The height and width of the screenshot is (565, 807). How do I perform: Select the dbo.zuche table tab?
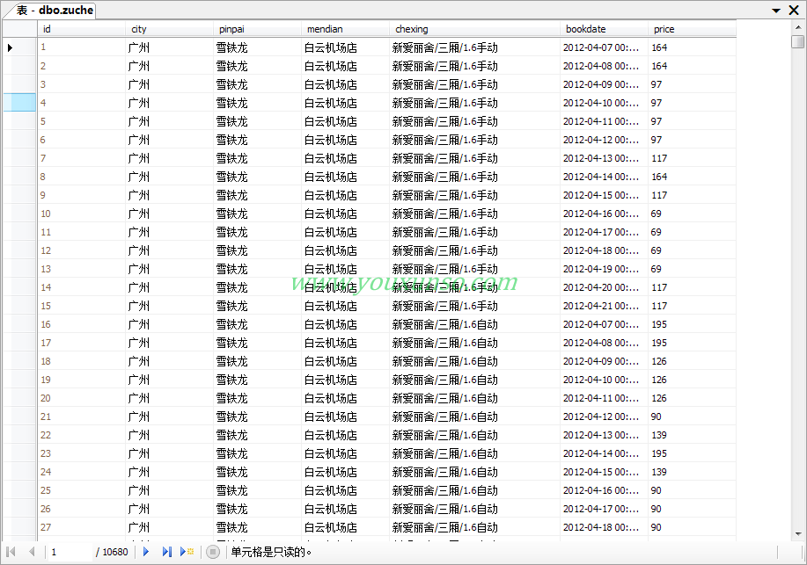click(55, 11)
